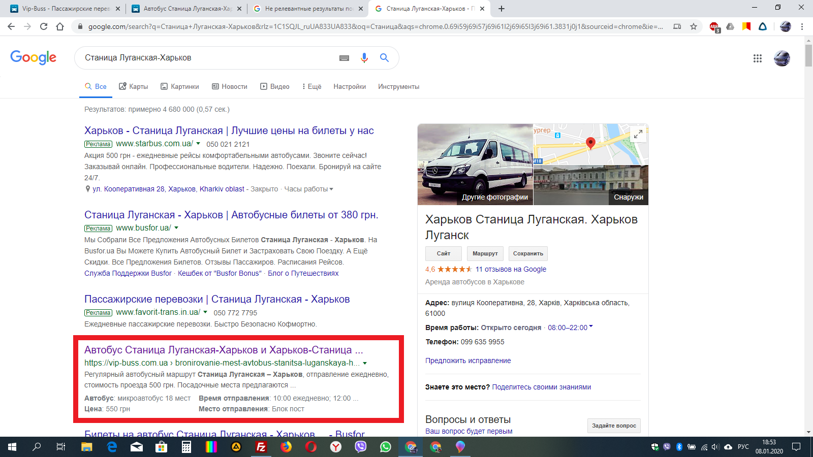The image size is (813, 457).
Task: Click the 'Задайте вопрос' button
Action: point(614,426)
